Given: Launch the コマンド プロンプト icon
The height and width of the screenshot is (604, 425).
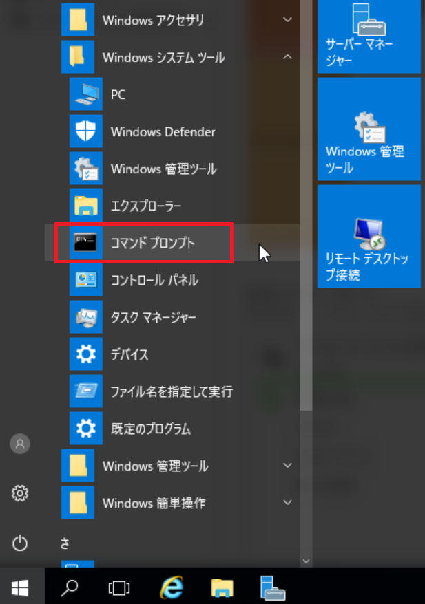Looking at the screenshot, I should coord(86,243).
